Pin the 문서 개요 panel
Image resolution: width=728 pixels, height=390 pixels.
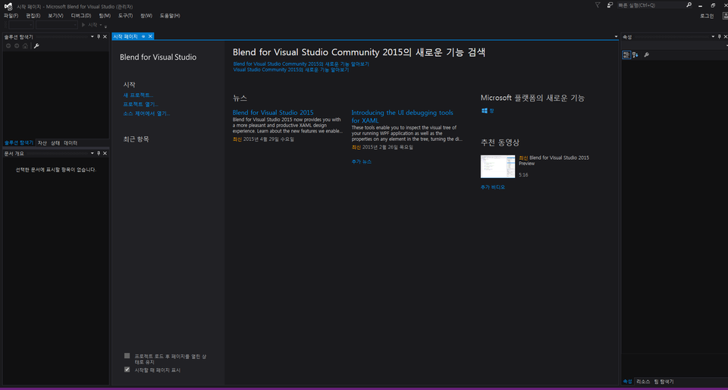[x=99, y=154]
